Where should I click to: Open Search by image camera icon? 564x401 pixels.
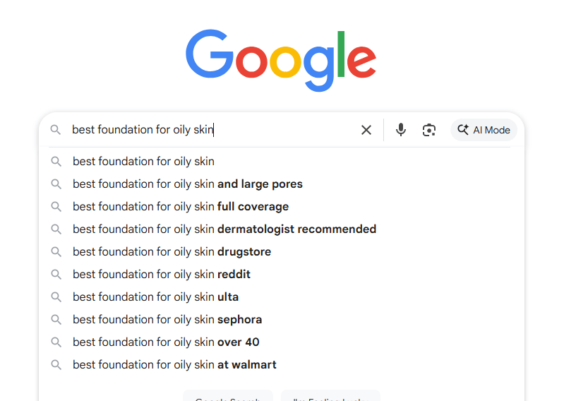coord(429,130)
